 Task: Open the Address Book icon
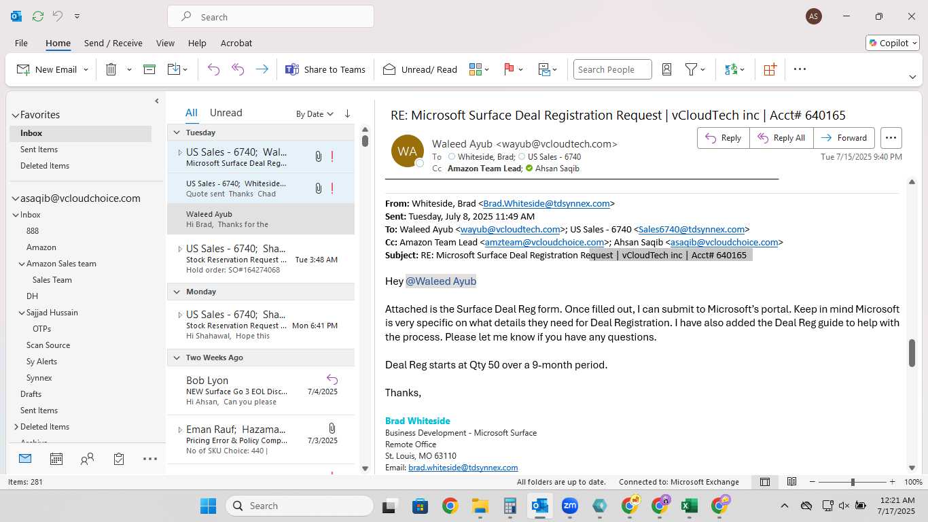(x=666, y=69)
